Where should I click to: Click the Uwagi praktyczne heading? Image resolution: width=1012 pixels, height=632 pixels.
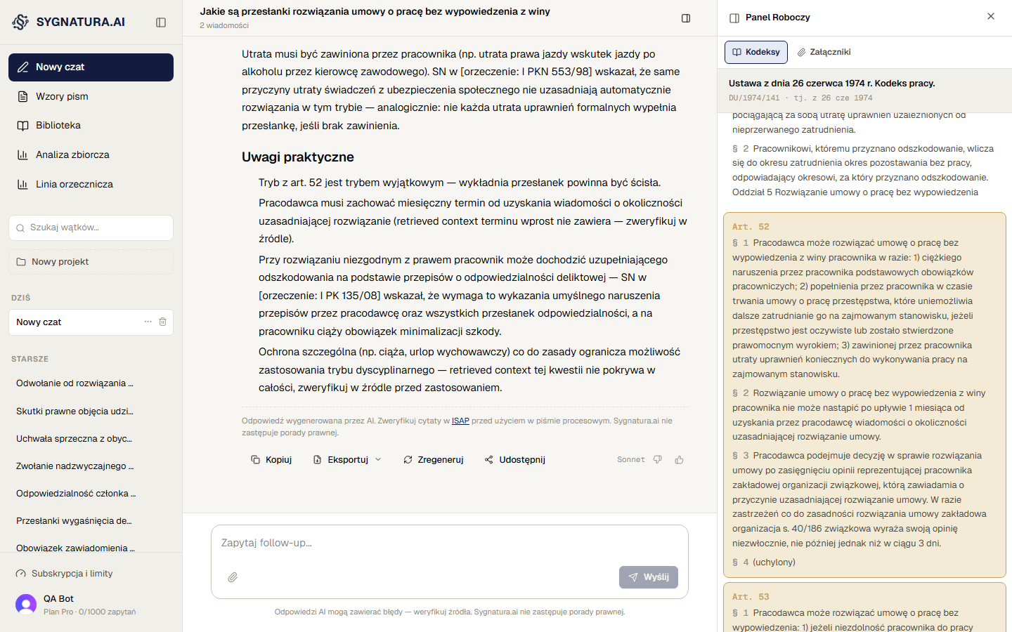[298, 157]
